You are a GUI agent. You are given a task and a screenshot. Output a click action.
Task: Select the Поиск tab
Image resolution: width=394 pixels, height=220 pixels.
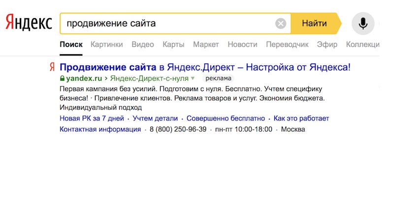71,44
